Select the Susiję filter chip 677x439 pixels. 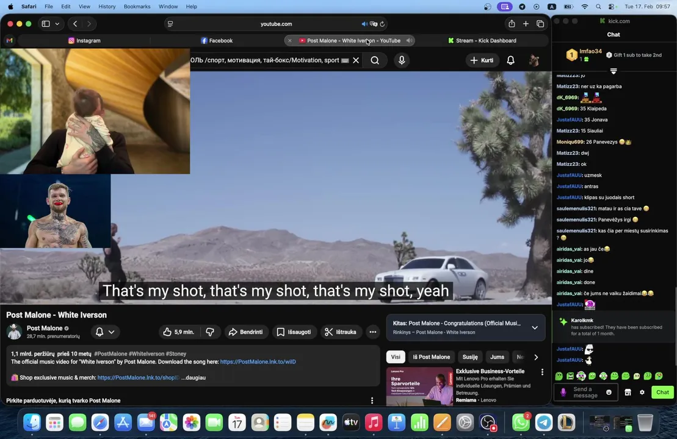pos(470,357)
